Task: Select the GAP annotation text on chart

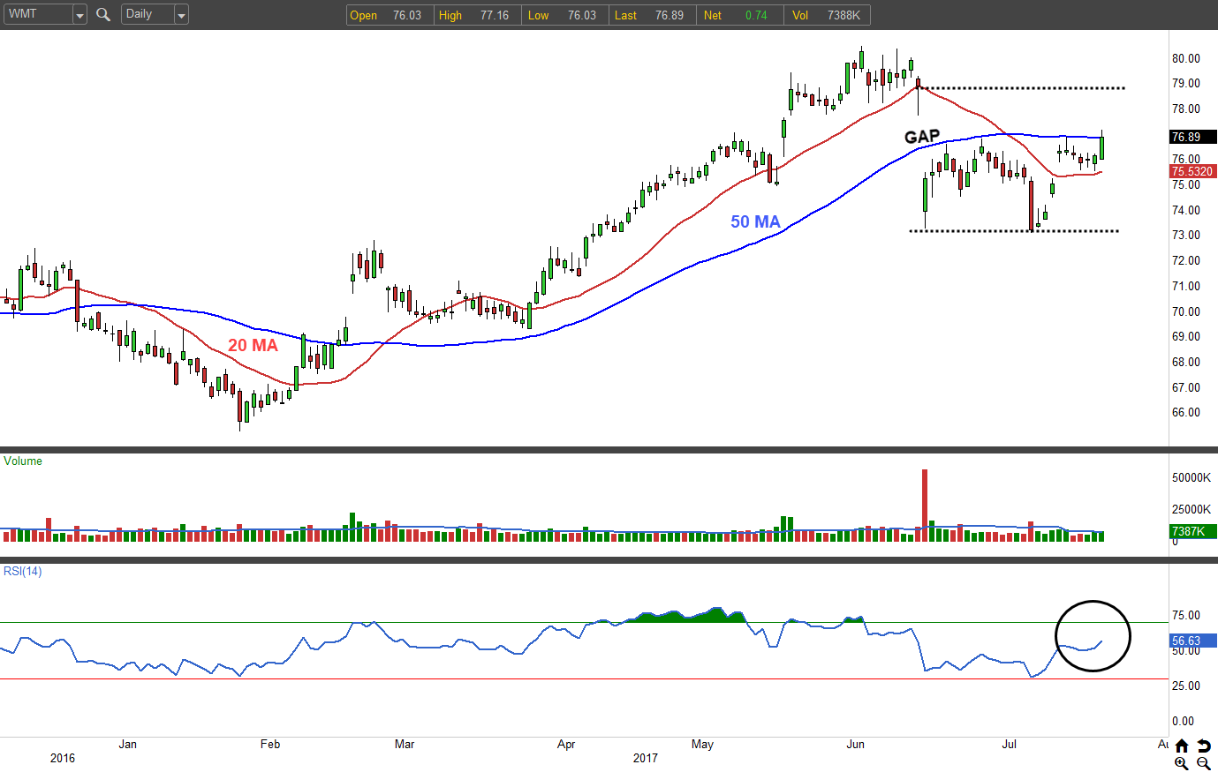Action: pos(921,137)
